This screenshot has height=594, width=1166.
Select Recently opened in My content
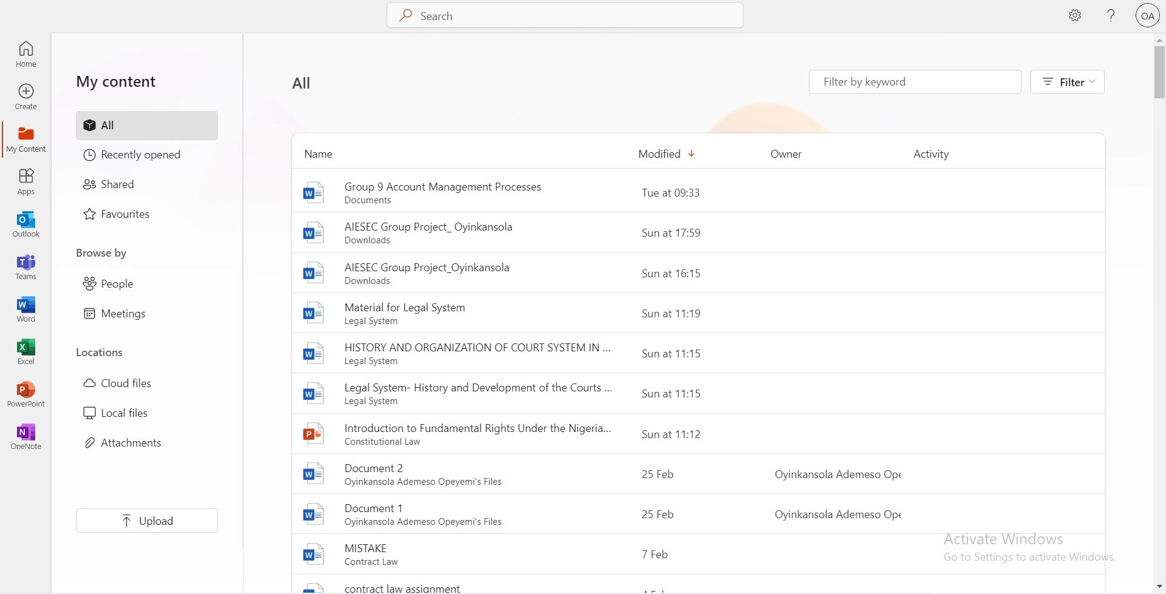[x=140, y=155]
